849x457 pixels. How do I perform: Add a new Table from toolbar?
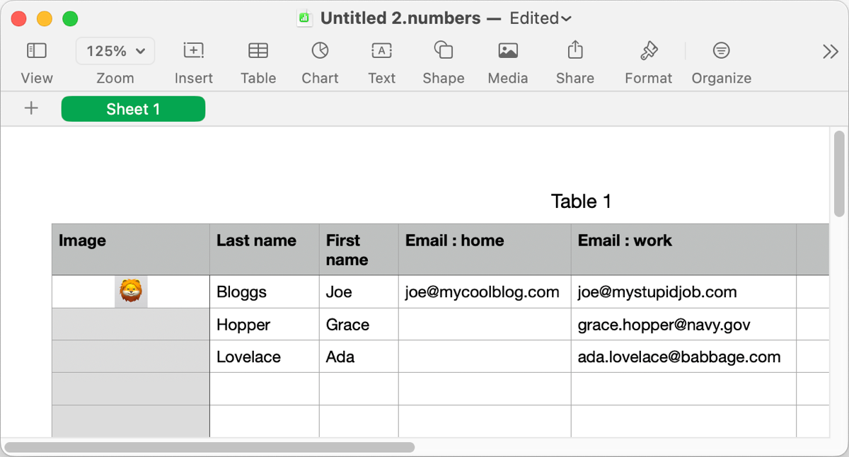tap(258, 51)
